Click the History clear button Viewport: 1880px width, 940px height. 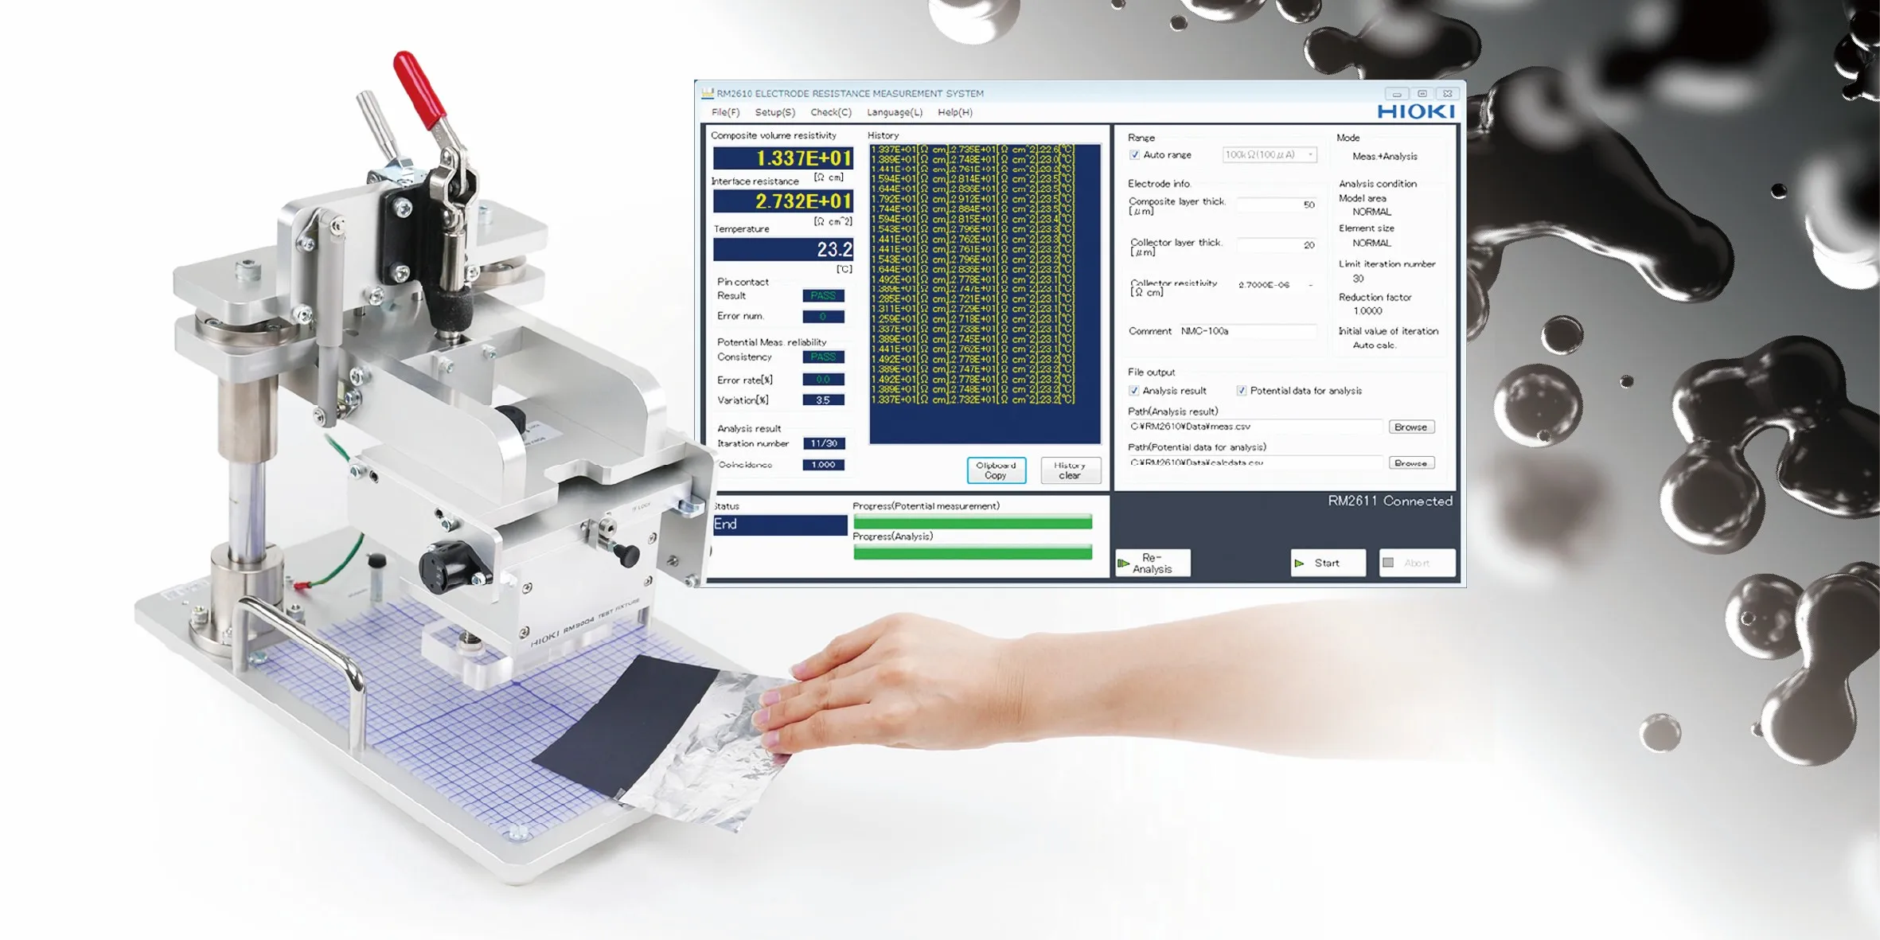click(x=1070, y=470)
